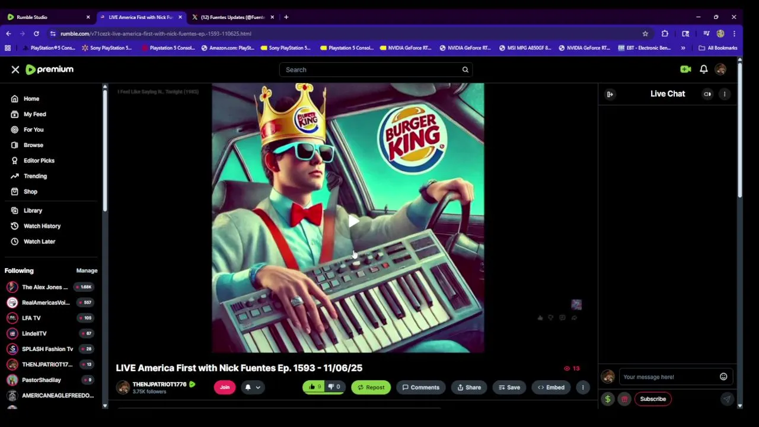Open the Chrome apps grid icon

(x=8, y=48)
